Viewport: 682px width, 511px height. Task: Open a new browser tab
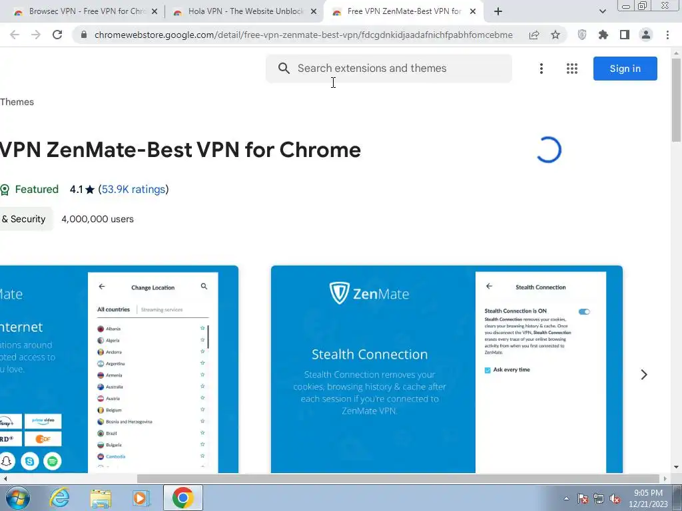(498, 12)
